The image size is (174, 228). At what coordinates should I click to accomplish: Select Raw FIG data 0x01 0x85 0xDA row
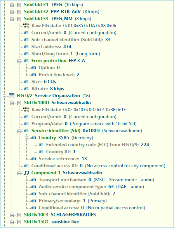click(74, 26)
